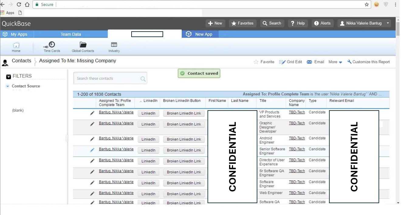Open the Global Contacts table
Image resolution: width=405 pixels, height=215 pixels.
tap(83, 47)
